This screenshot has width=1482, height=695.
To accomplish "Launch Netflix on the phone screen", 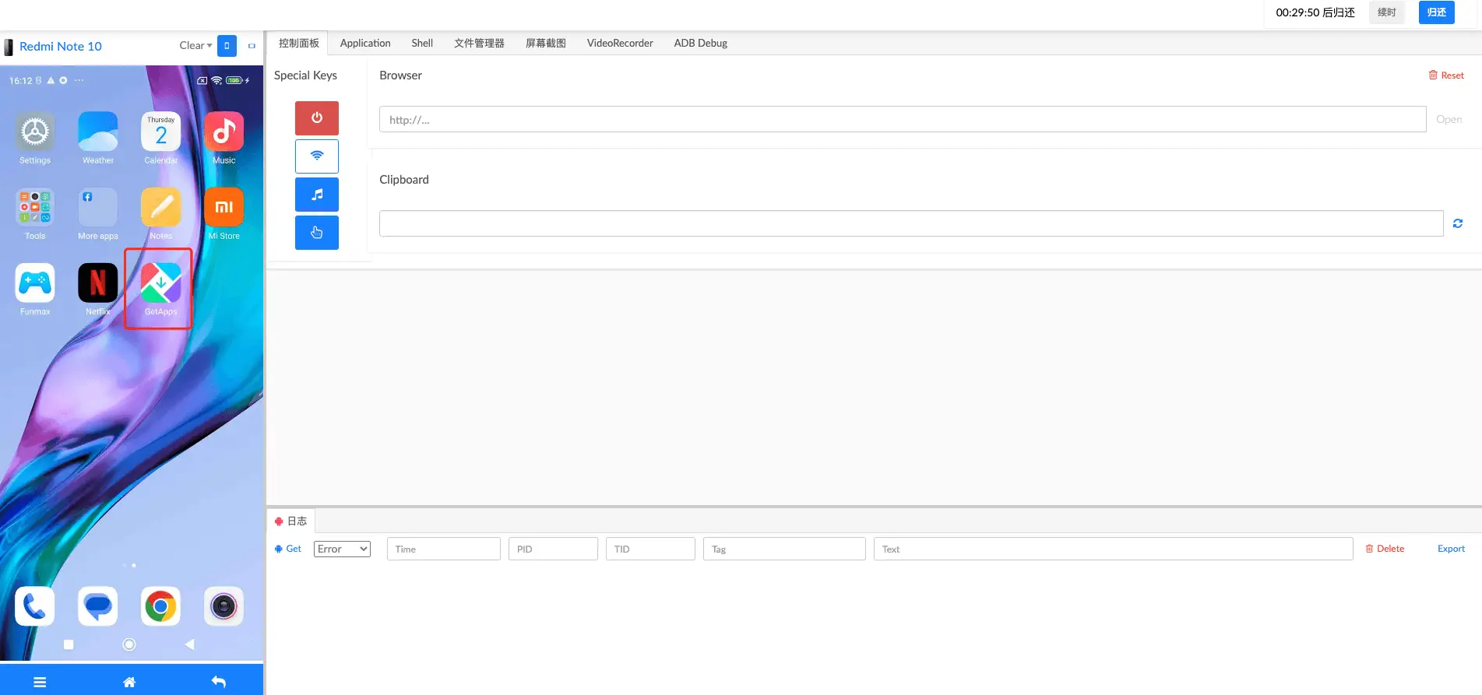I will tap(98, 285).
